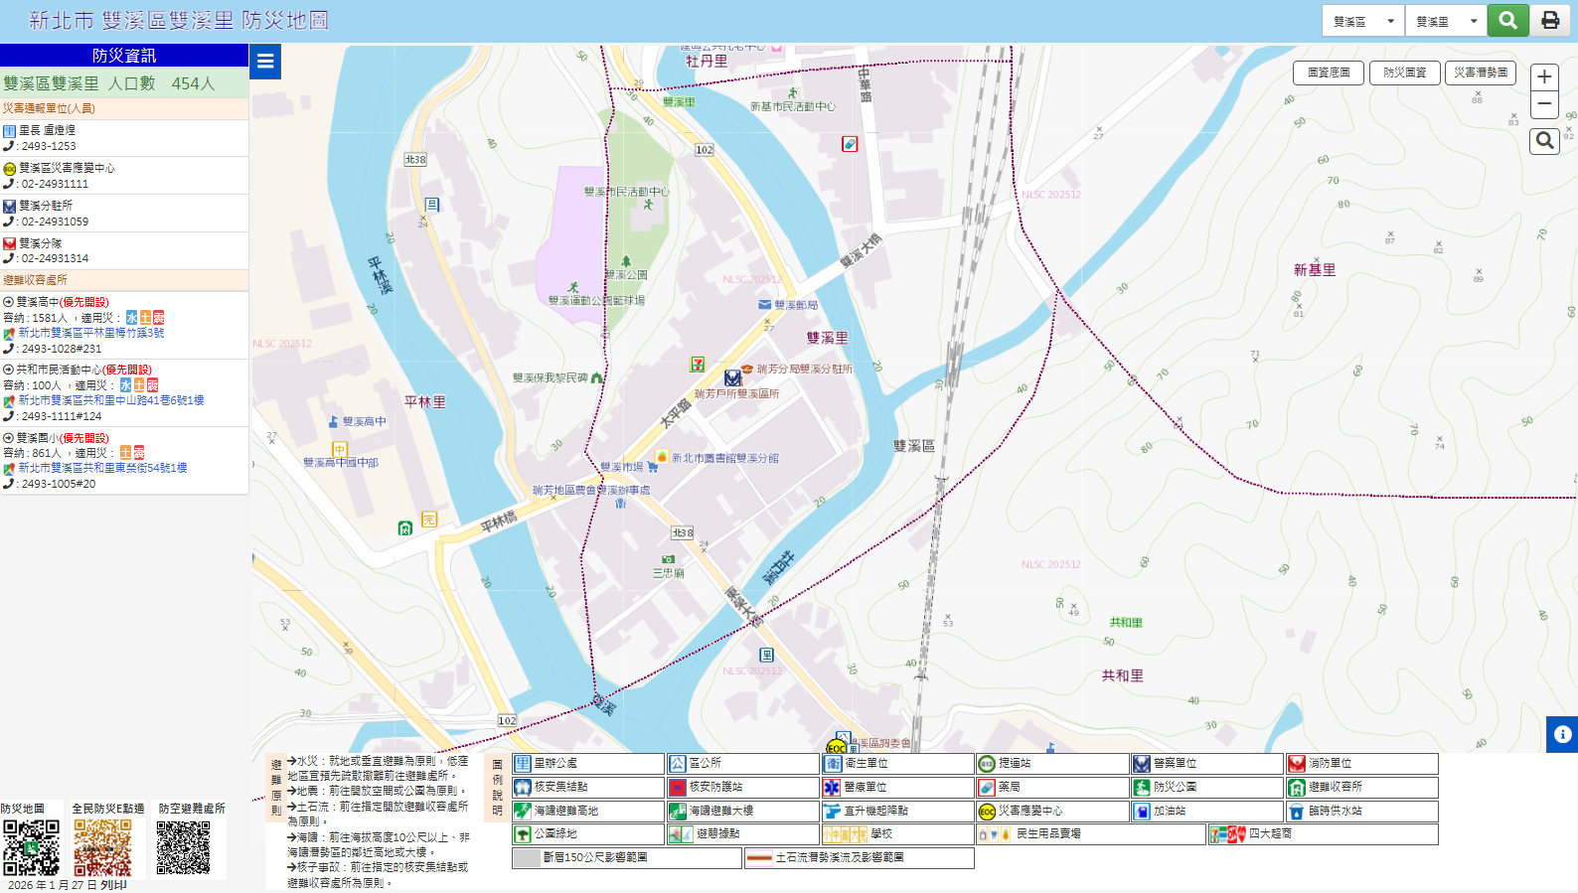Zoom in with the plus map control
The height and width of the screenshot is (893, 1578).
(1544, 76)
